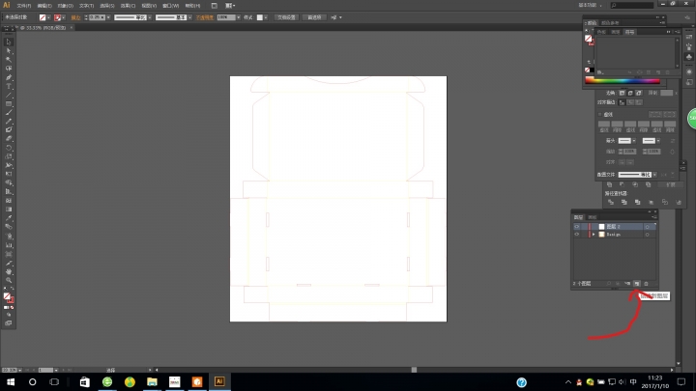Screen dimensions: 696x391
Task: Open the stroke weight dropdown
Action: pyautogui.click(x=105, y=17)
